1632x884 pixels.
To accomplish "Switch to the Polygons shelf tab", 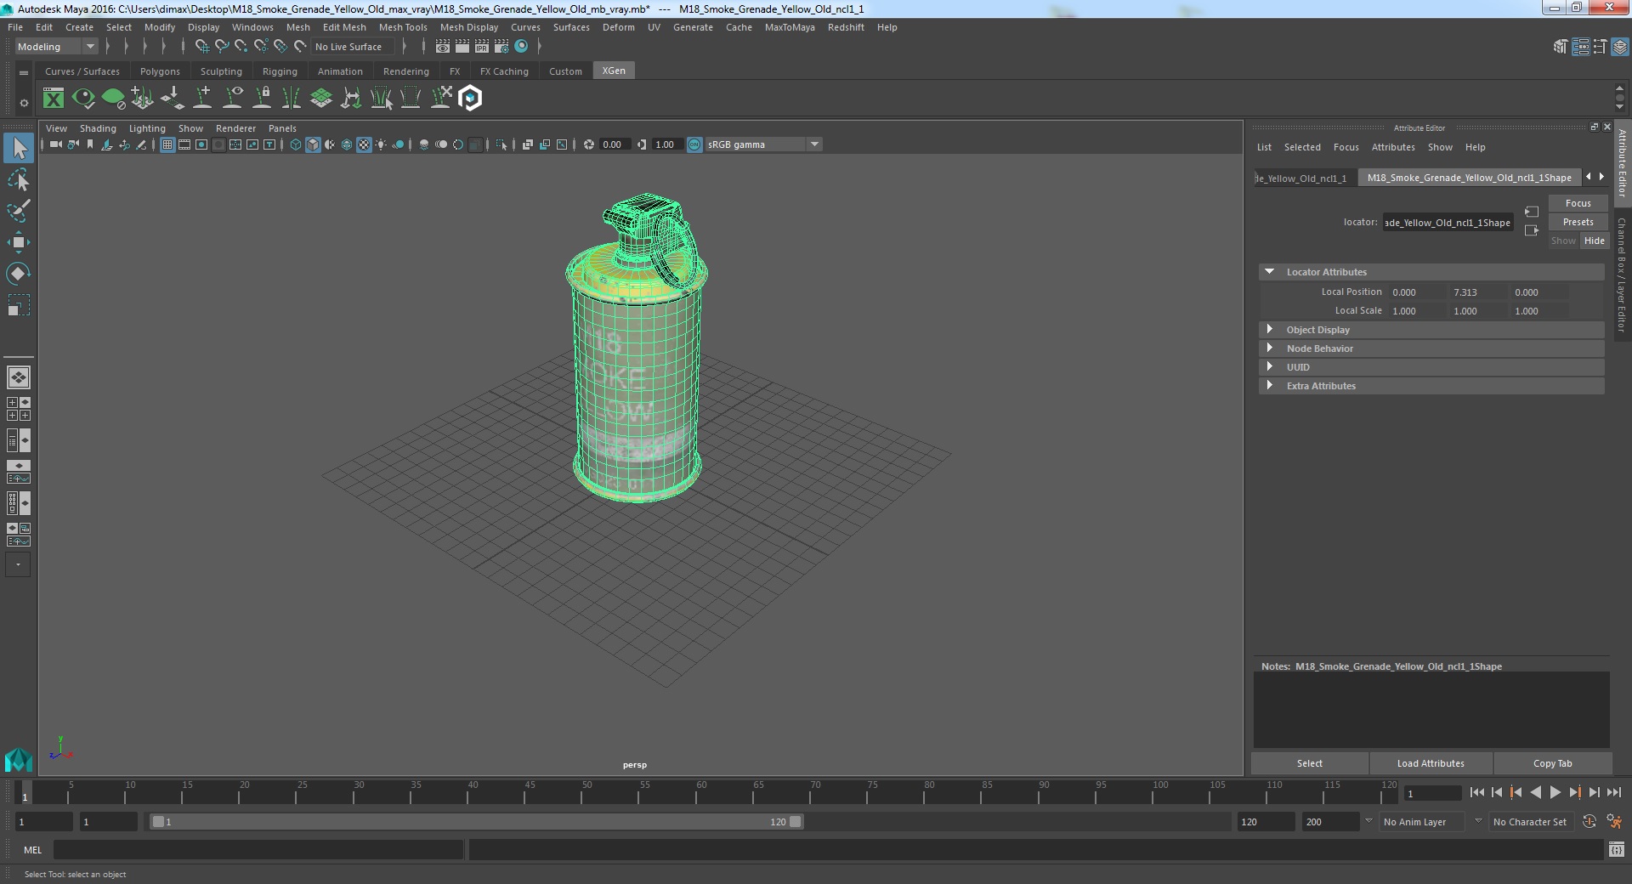I will pos(160,71).
